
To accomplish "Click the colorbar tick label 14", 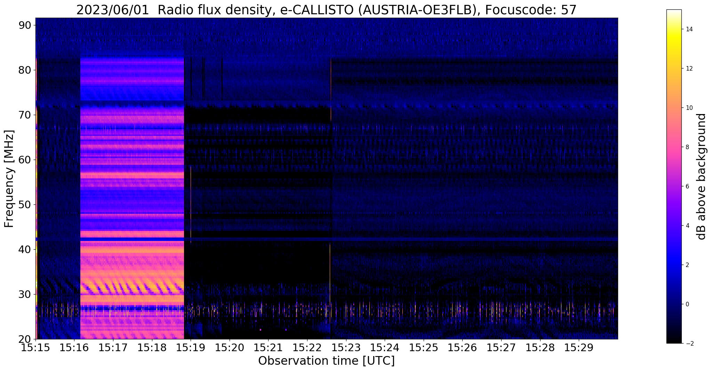I will (x=689, y=29).
